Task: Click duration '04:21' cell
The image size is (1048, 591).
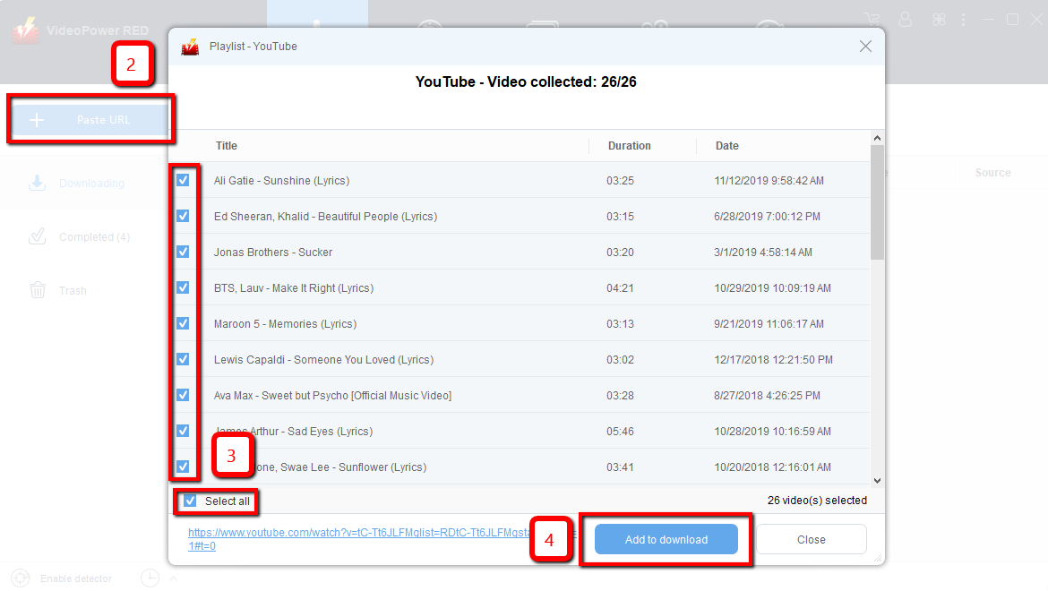Action: tap(620, 288)
